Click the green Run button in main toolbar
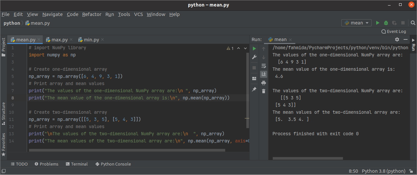 378,23
